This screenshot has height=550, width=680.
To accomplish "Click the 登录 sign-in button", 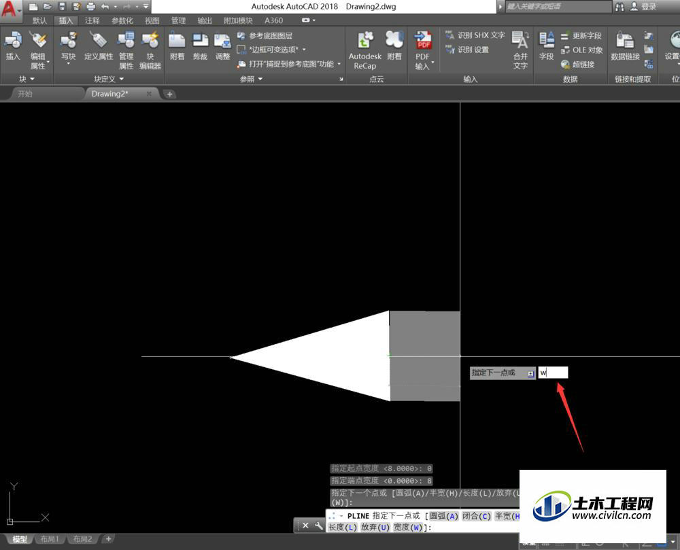I will tap(643, 7).
